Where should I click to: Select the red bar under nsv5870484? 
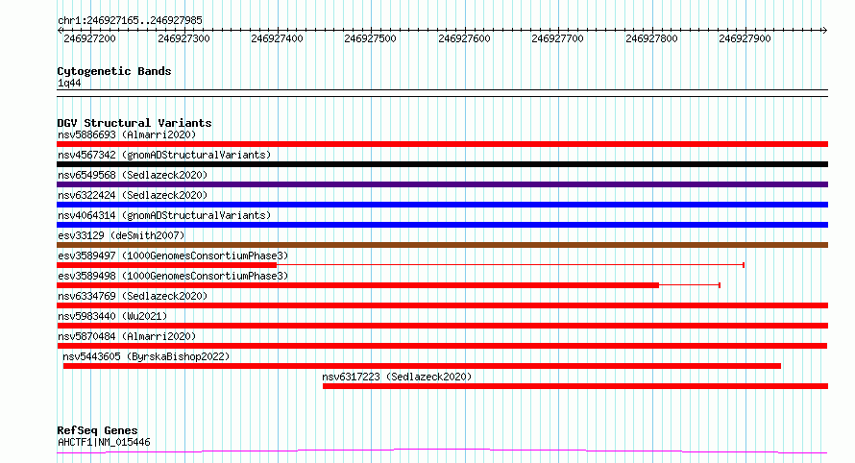(x=442, y=346)
